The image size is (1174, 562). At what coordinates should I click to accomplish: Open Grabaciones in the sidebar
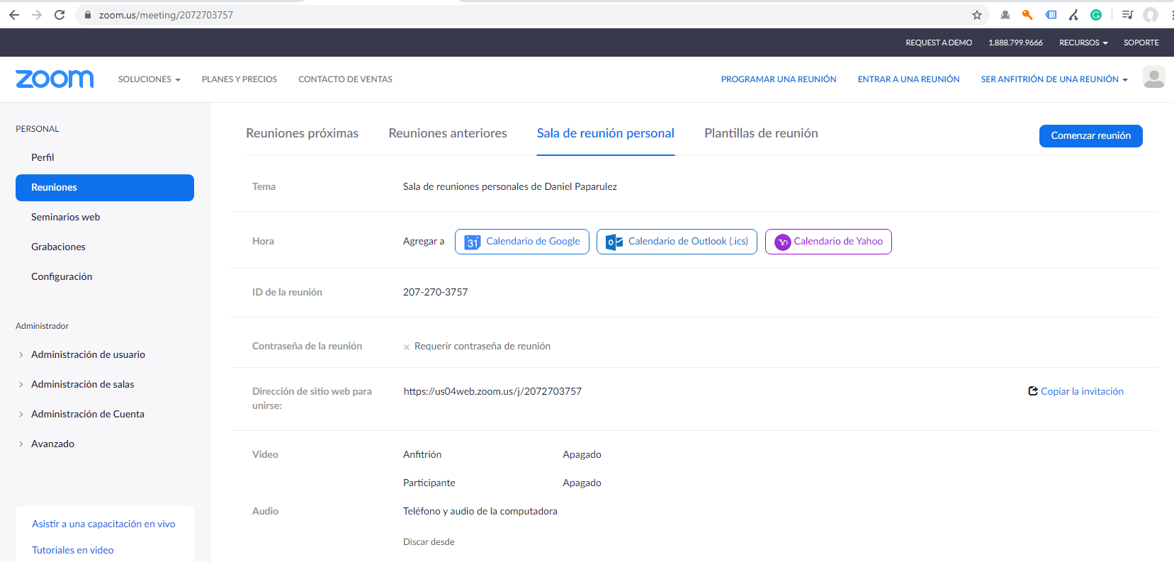click(58, 247)
